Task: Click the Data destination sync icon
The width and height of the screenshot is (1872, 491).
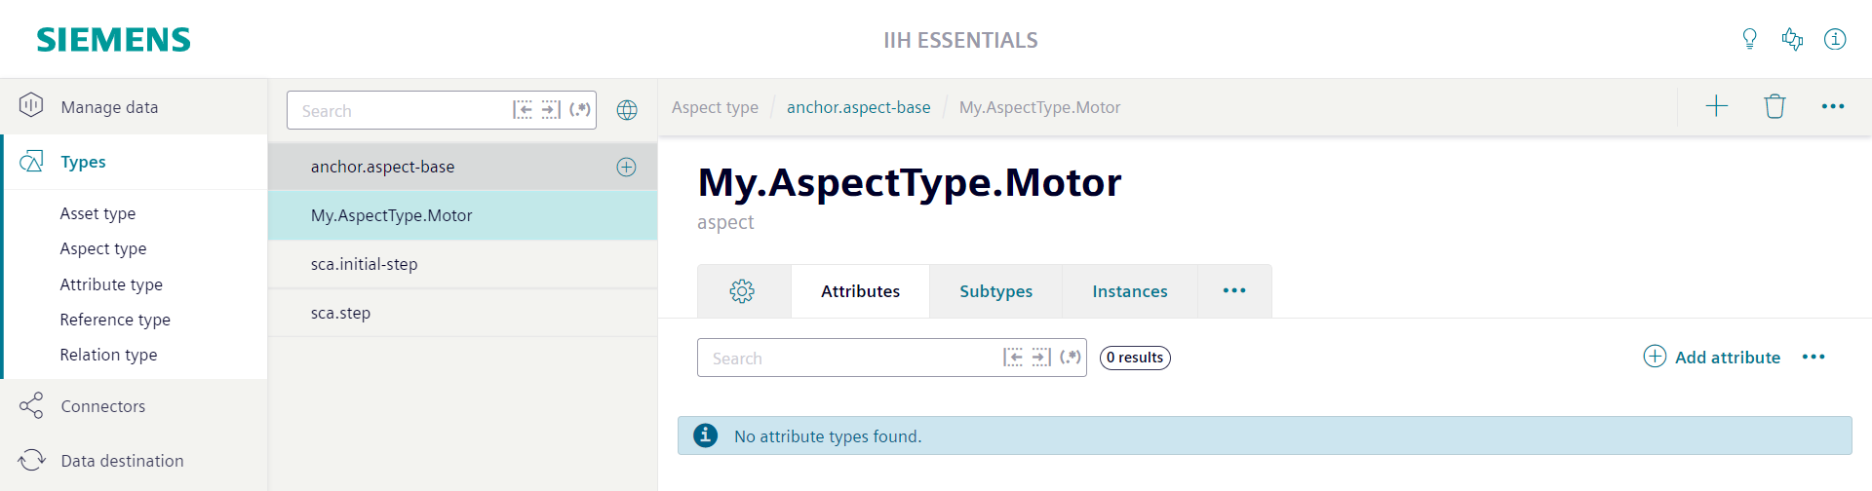Action: (x=31, y=460)
